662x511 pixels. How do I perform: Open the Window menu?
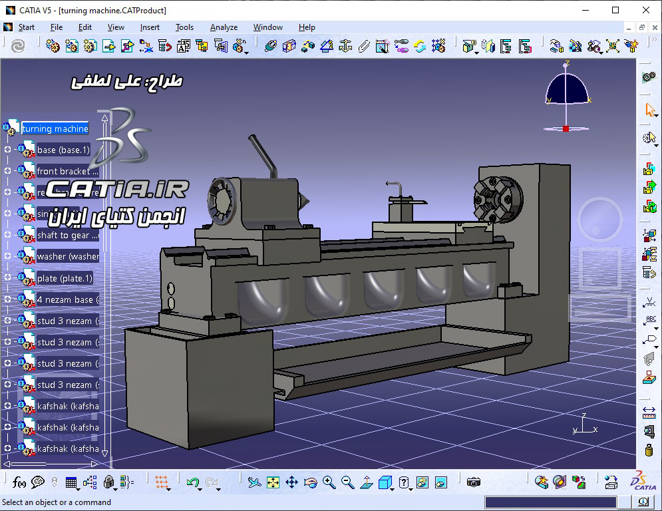(x=267, y=27)
